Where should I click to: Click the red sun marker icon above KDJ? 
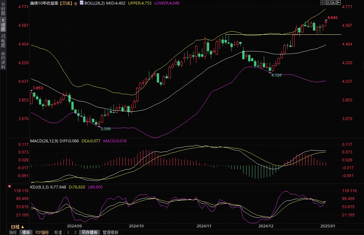click(x=9, y=187)
